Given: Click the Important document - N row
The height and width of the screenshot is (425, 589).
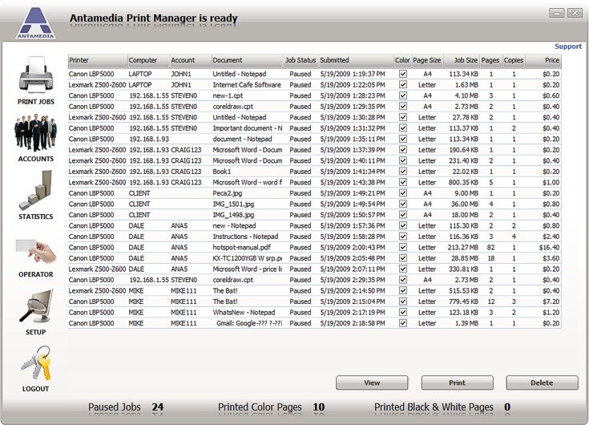Looking at the screenshot, I should (314, 128).
